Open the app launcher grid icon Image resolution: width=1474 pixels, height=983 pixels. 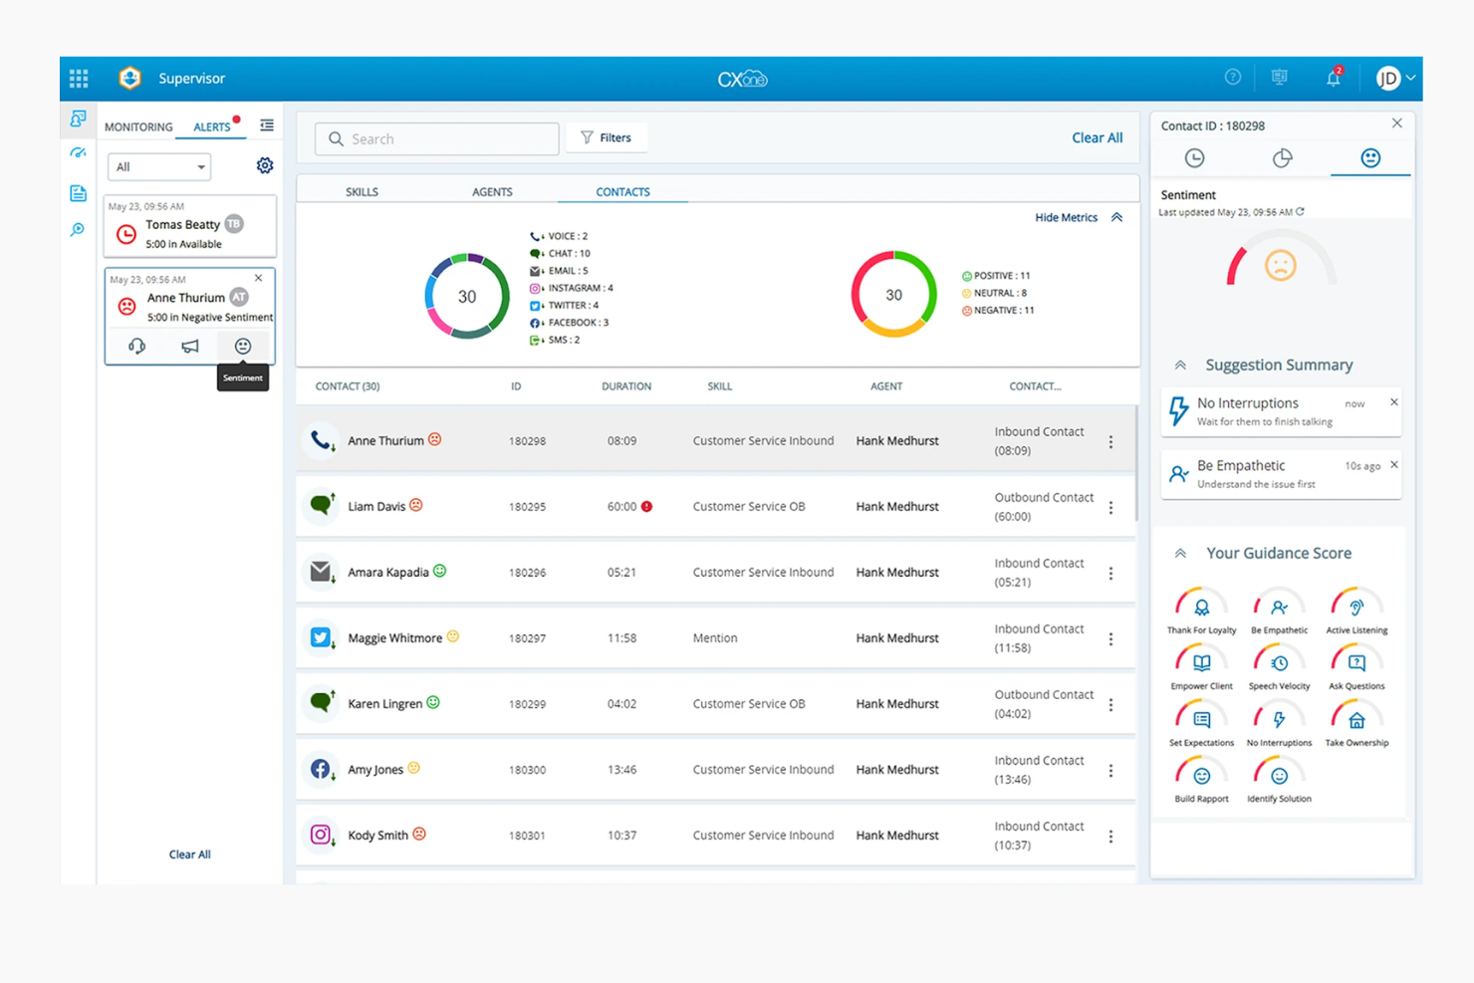click(x=79, y=79)
